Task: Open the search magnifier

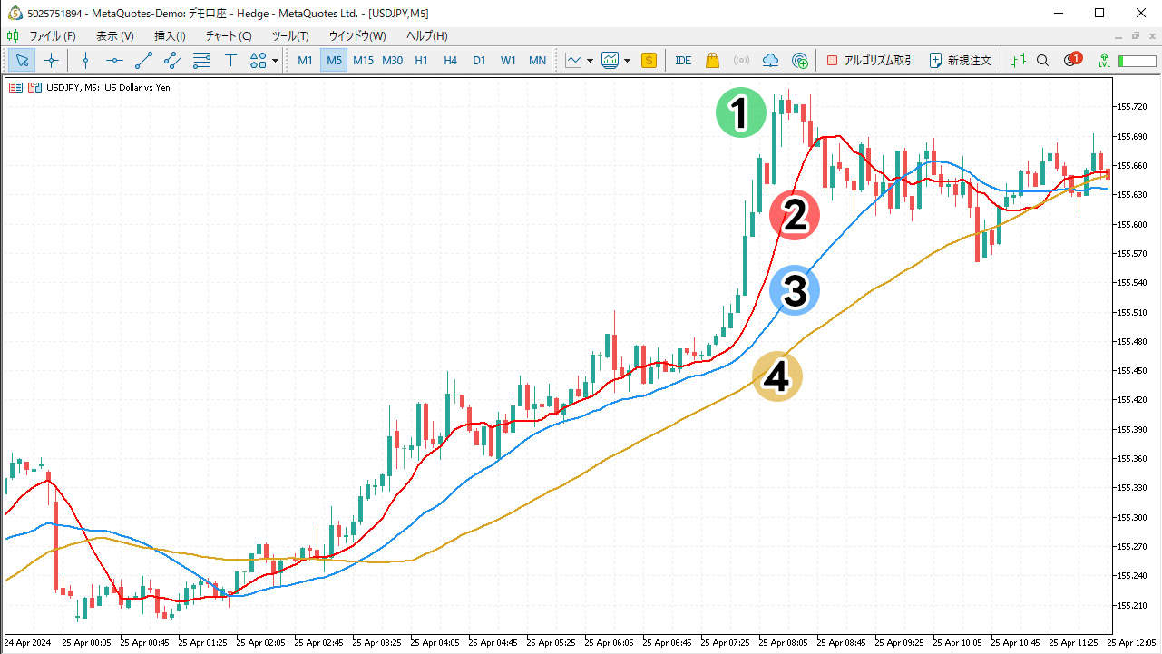Action: 1043,61
